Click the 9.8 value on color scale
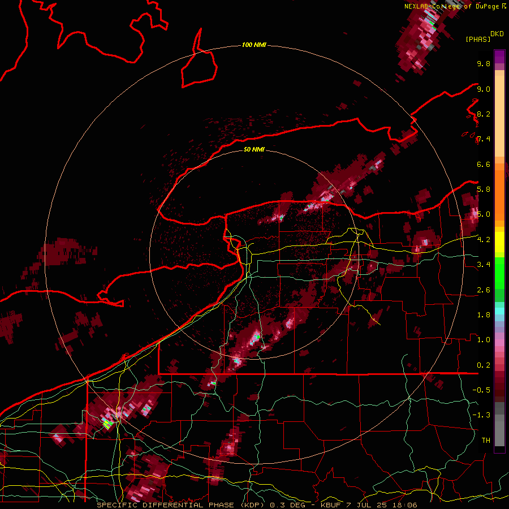 pyautogui.click(x=484, y=63)
